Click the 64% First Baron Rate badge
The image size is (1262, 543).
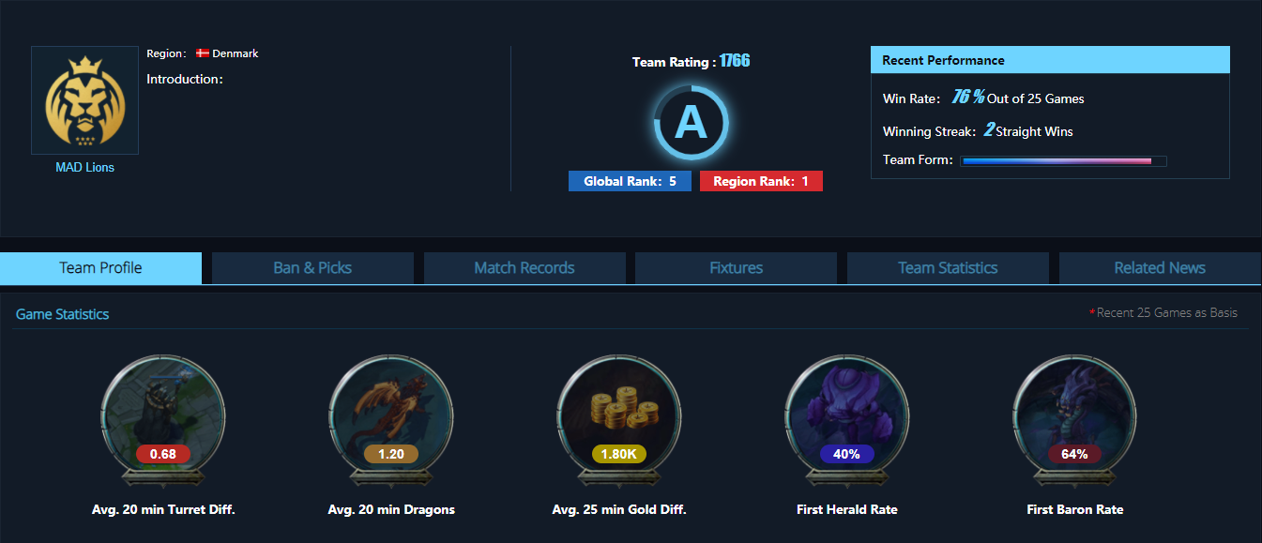tap(1074, 454)
